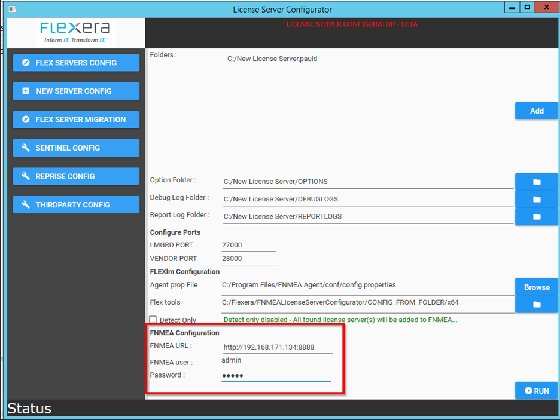Select the folder entry 'C:/New License Server,pauld'

pos(272,59)
